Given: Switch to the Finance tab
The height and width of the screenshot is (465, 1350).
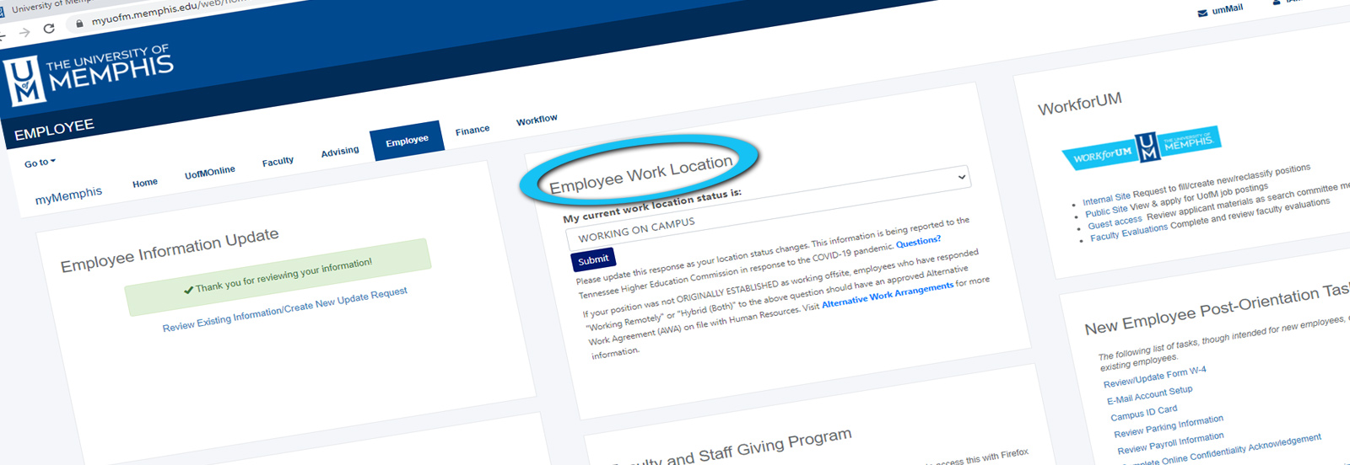Looking at the screenshot, I should [472, 131].
